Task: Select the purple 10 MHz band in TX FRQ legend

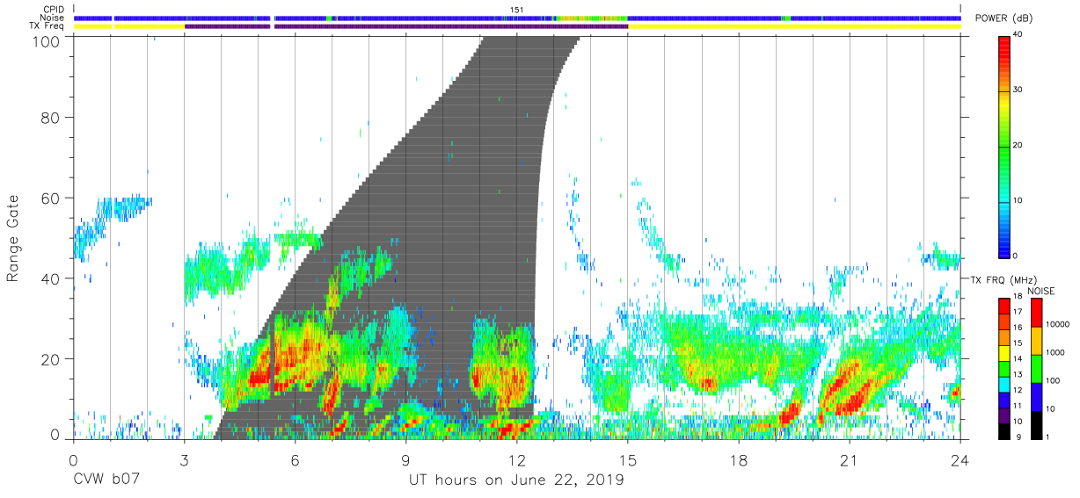Action: 1003,415
